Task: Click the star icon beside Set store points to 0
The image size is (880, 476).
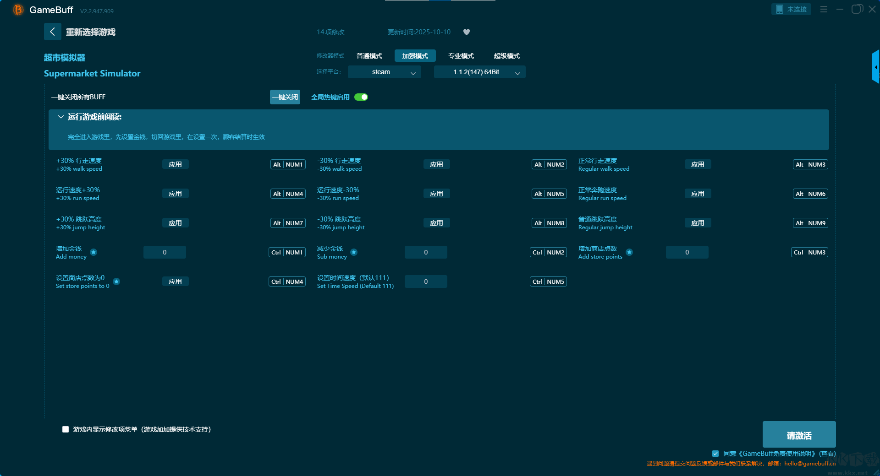Action: (x=116, y=281)
